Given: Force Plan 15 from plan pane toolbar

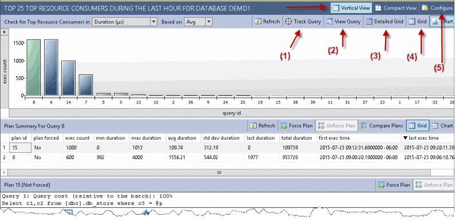Looking at the screenshot, I should [394, 185].
